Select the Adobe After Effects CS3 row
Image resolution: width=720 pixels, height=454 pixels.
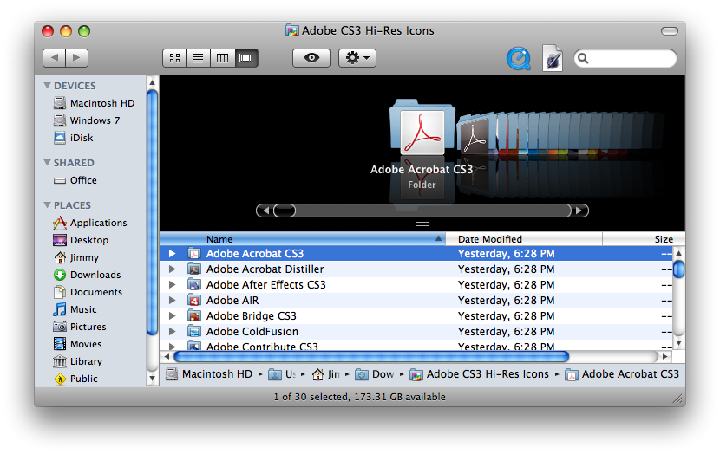[x=416, y=285]
